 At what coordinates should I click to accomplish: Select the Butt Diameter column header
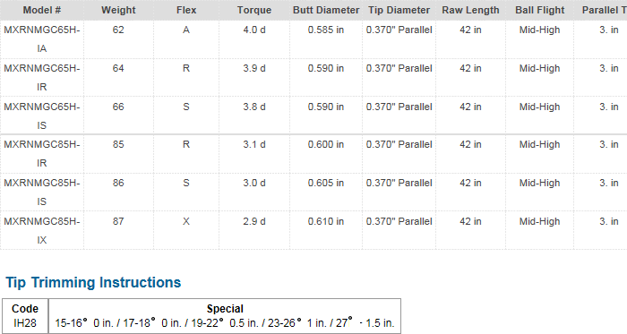326,10
